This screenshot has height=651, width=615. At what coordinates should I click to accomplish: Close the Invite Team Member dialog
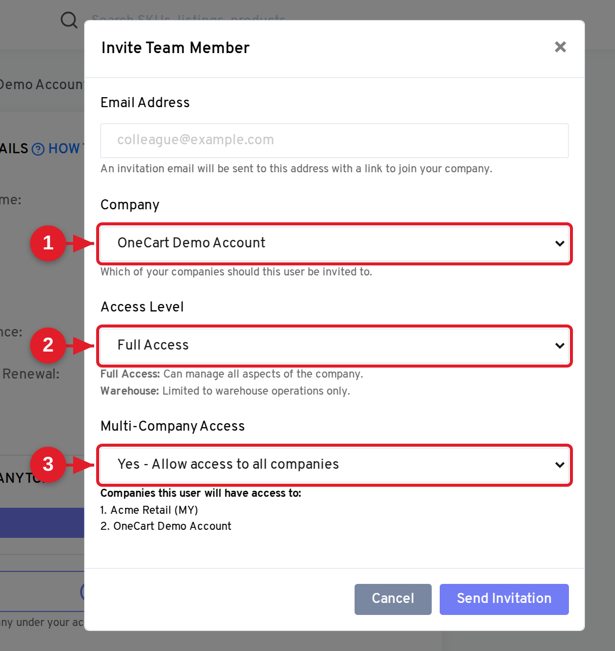560,47
